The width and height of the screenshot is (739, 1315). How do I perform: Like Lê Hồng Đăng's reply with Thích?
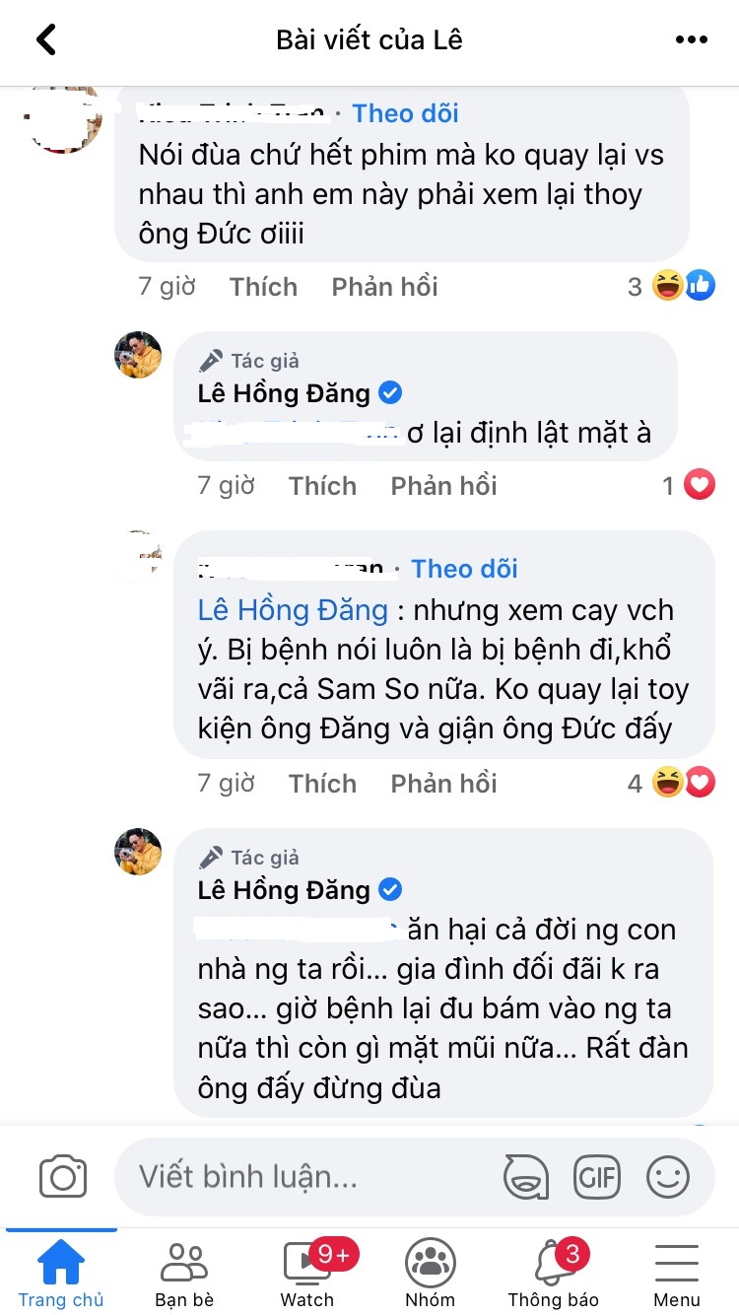322,485
